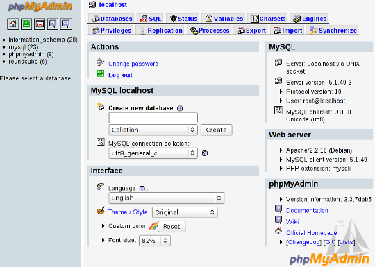Reset the custom color
The image size is (375, 267).
coord(172,226)
